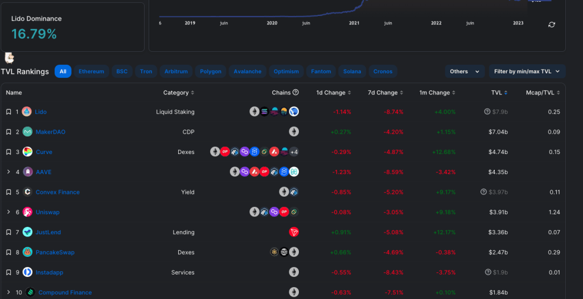
Task: Click the +4 chains badge in Curve row
Action: tap(294, 152)
